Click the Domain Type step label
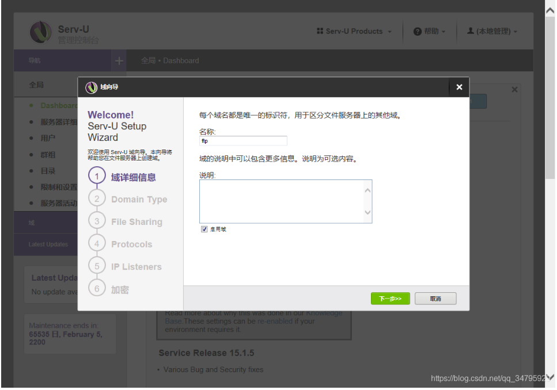 [x=139, y=200]
